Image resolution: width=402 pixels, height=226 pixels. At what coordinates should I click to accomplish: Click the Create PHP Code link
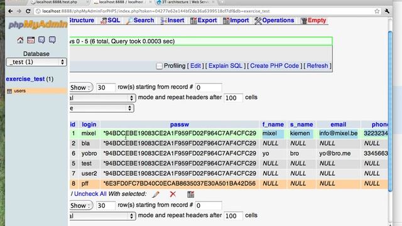274,66
